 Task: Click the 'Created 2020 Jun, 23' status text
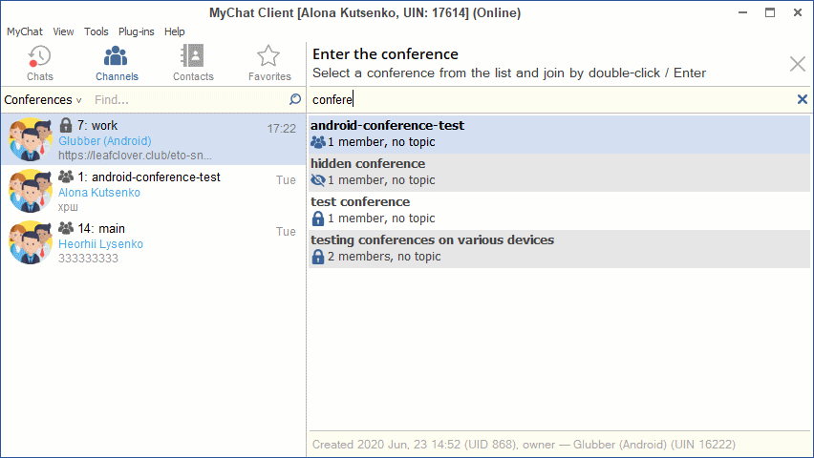point(524,445)
